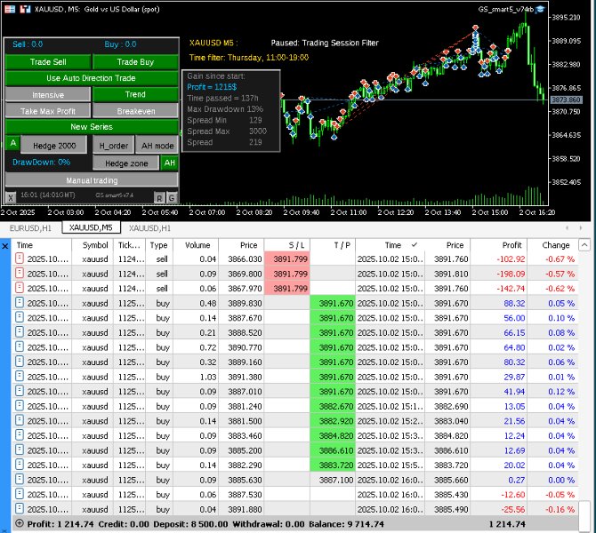
Task: Click volume cell 1.03
Action: [x=196, y=377]
